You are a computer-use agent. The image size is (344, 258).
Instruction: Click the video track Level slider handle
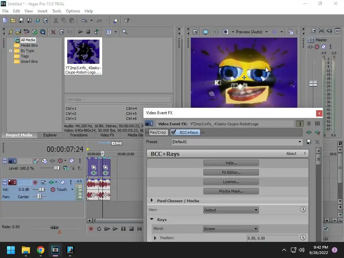pos(56,168)
